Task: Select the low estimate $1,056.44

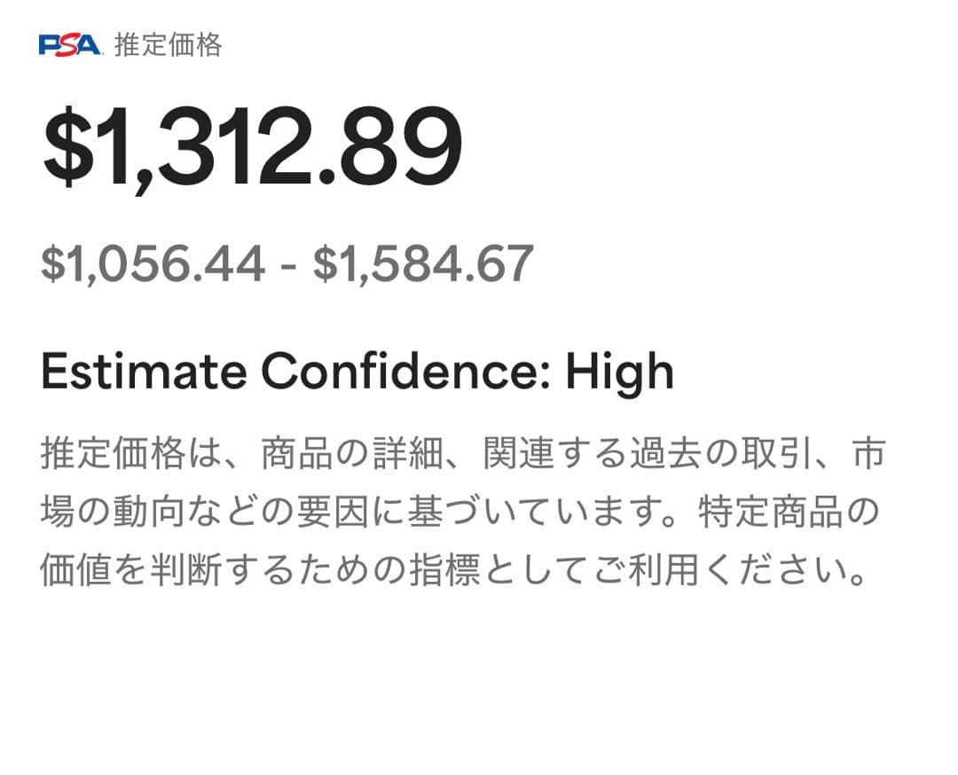Action: (153, 263)
